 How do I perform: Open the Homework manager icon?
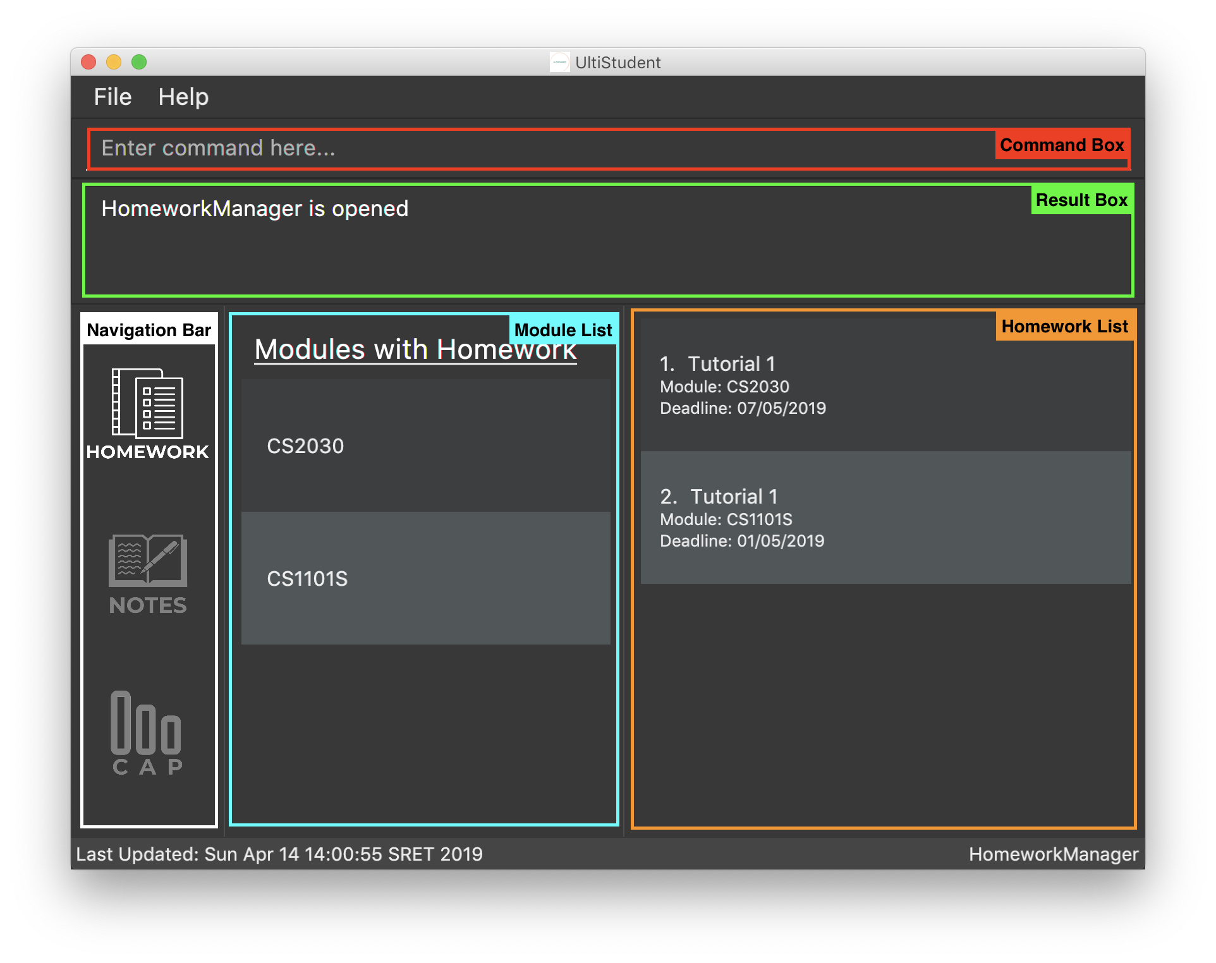point(148,413)
